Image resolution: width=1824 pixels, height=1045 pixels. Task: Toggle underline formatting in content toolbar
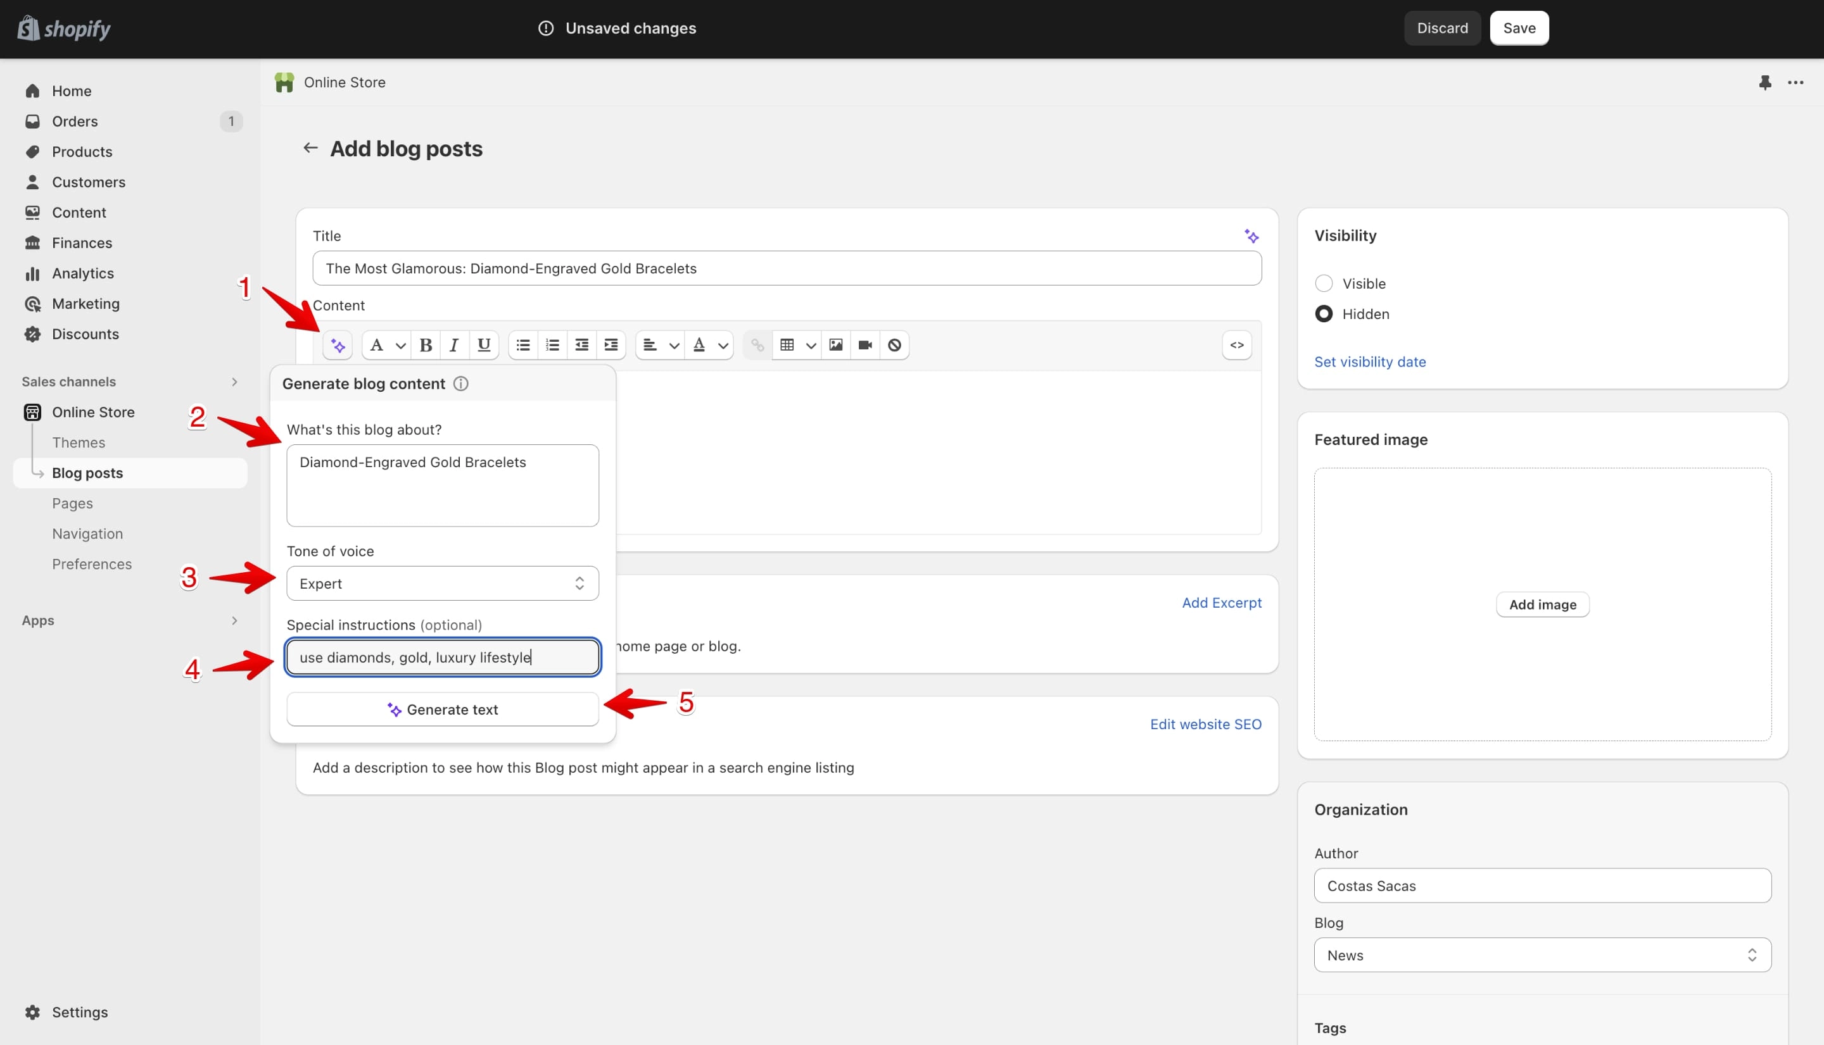[x=484, y=345]
